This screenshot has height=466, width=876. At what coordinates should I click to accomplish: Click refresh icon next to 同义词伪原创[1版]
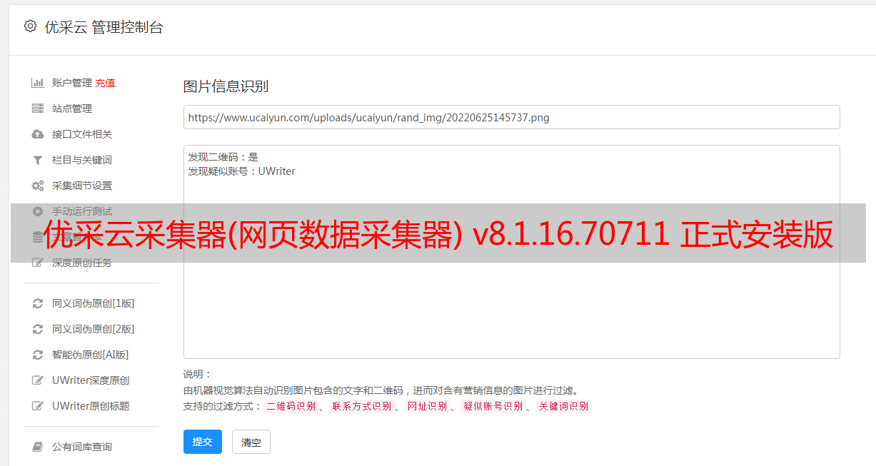pyautogui.click(x=38, y=303)
